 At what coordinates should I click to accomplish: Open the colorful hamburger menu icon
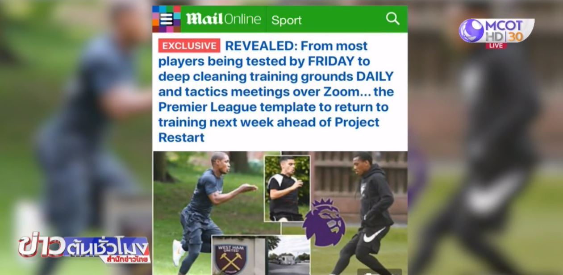(166, 19)
